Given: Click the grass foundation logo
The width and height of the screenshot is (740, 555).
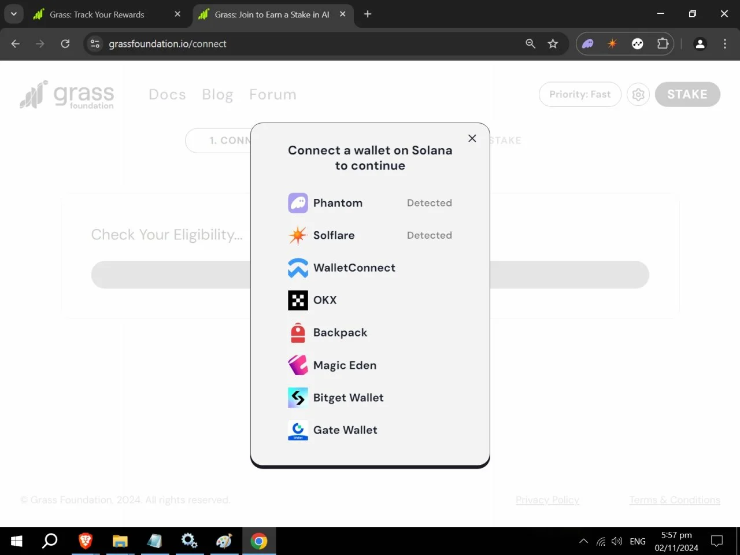Looking at the screenshot, I should click(x=67, y=94).
